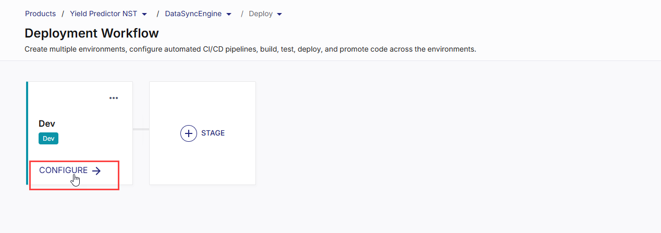Click the teal Dev environment badge
This screenshot has height=233, width=661.
(x=48, y=139)
